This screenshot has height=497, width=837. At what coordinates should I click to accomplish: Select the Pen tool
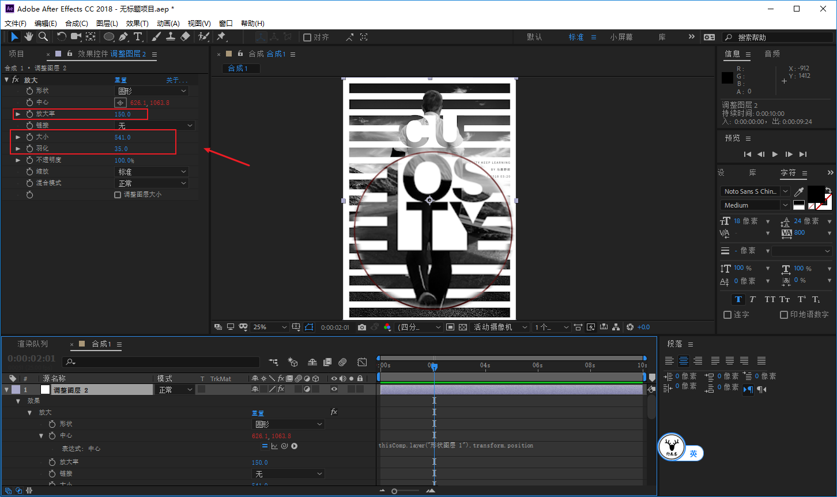pos(123,36)
